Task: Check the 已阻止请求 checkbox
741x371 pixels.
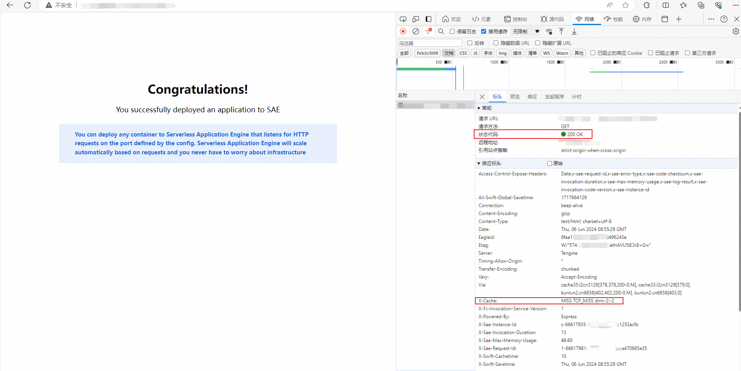Action: (x=650, y=53)
